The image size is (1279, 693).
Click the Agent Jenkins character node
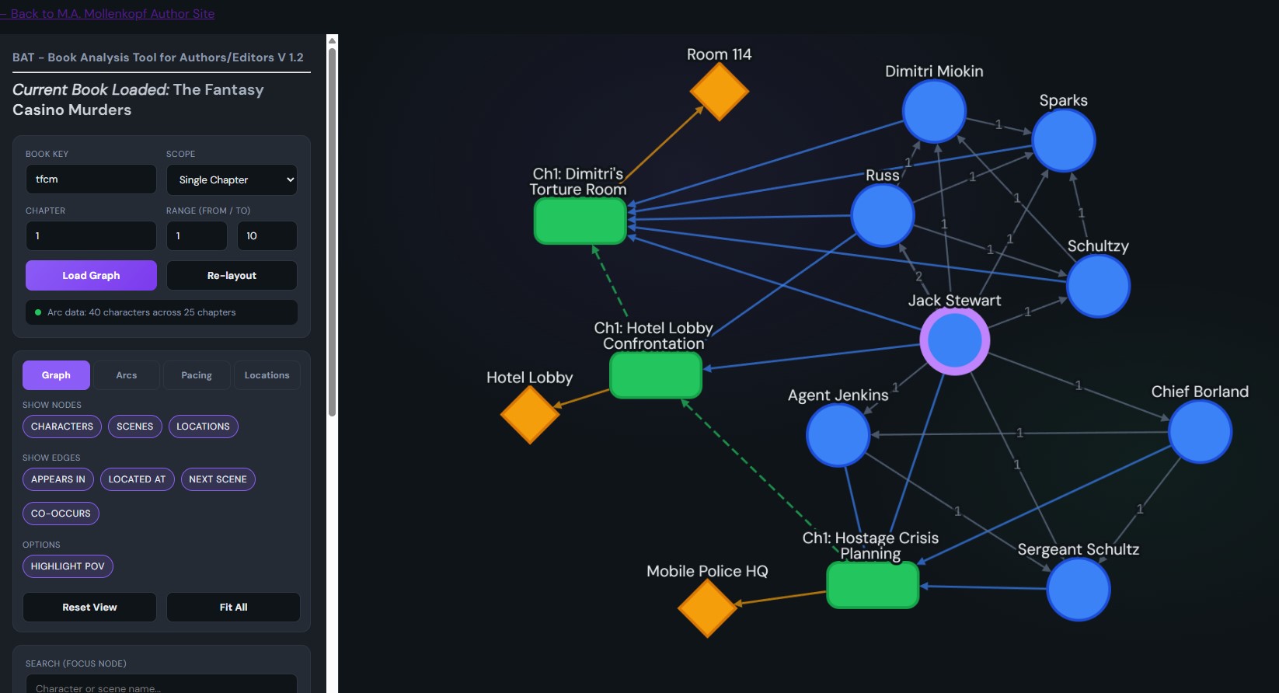[838, 435]
